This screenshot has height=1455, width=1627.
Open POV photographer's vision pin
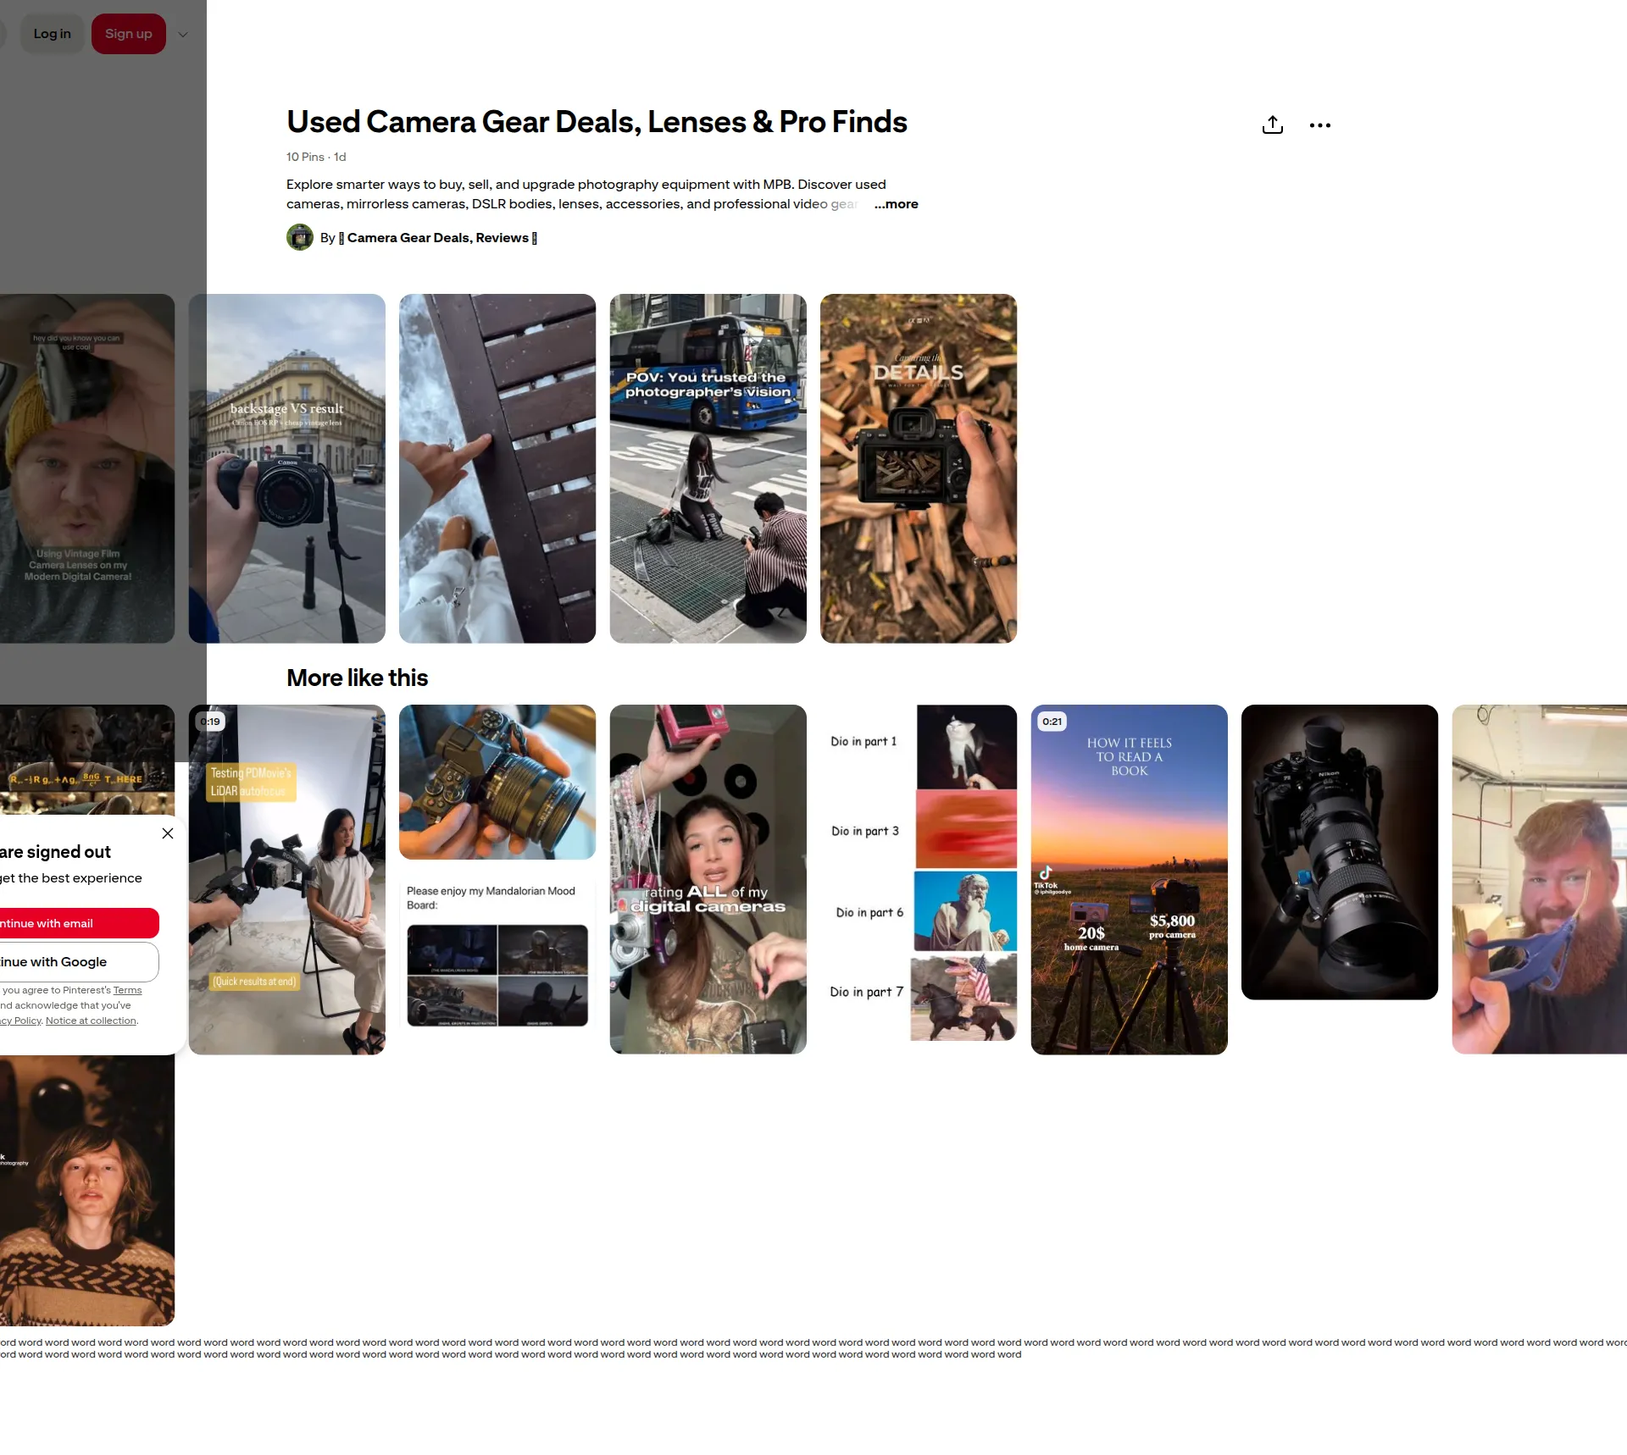(708, 468)
